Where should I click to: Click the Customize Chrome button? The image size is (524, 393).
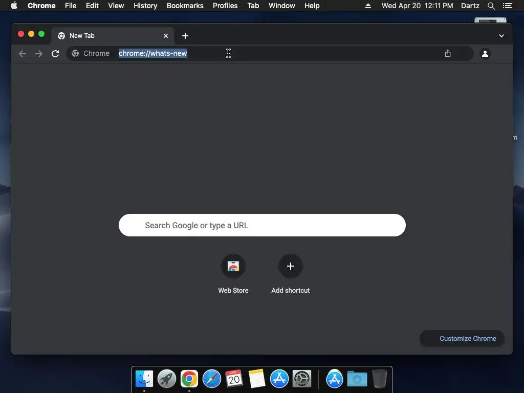click(462, 339)
